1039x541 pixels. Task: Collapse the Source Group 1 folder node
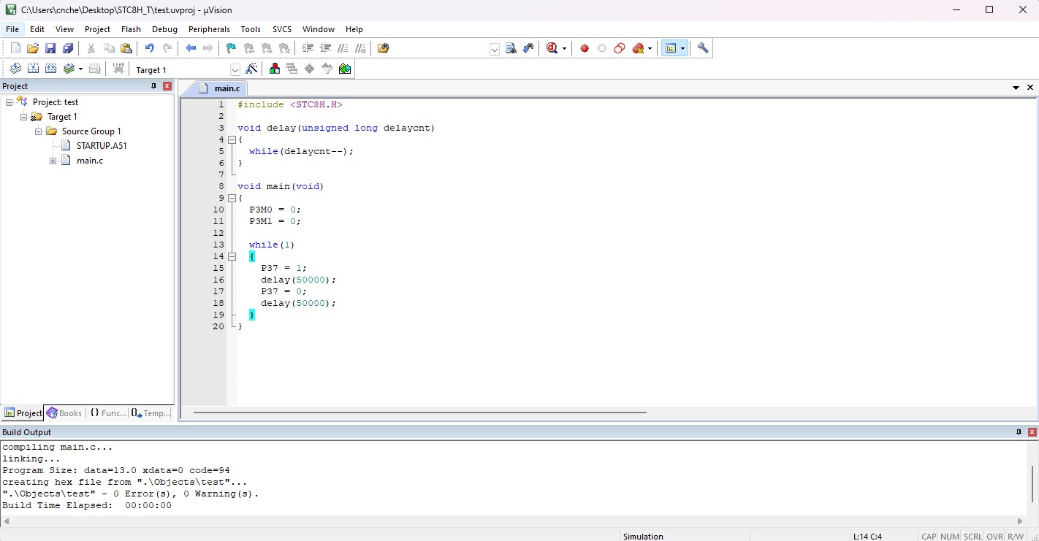pyautogui.click(x=39, y=131)
